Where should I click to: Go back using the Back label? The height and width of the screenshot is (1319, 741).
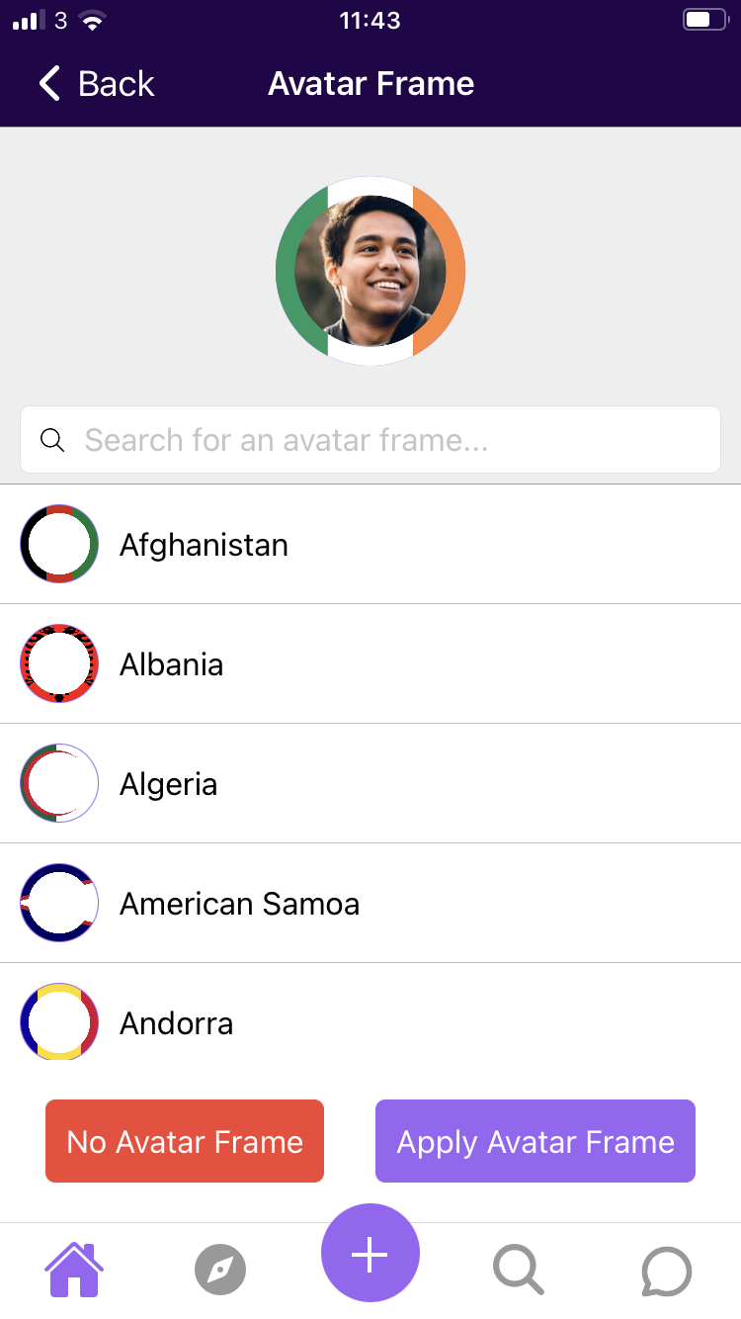pyautogui.click(x=117, y=84)
